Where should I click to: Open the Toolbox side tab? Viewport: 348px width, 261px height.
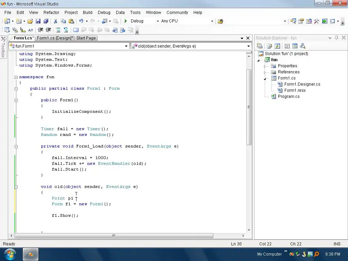3,47
